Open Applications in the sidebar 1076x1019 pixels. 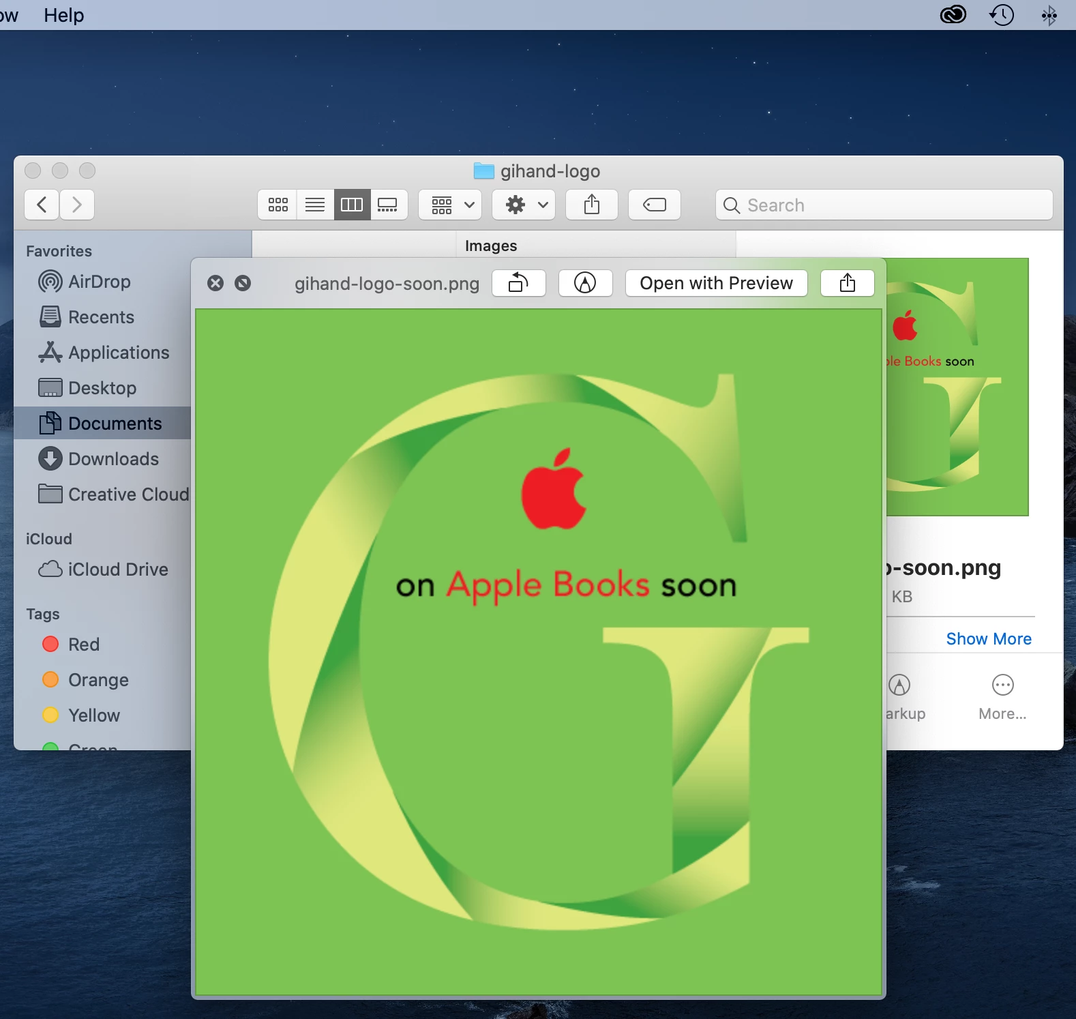click(x=104, y=353)
